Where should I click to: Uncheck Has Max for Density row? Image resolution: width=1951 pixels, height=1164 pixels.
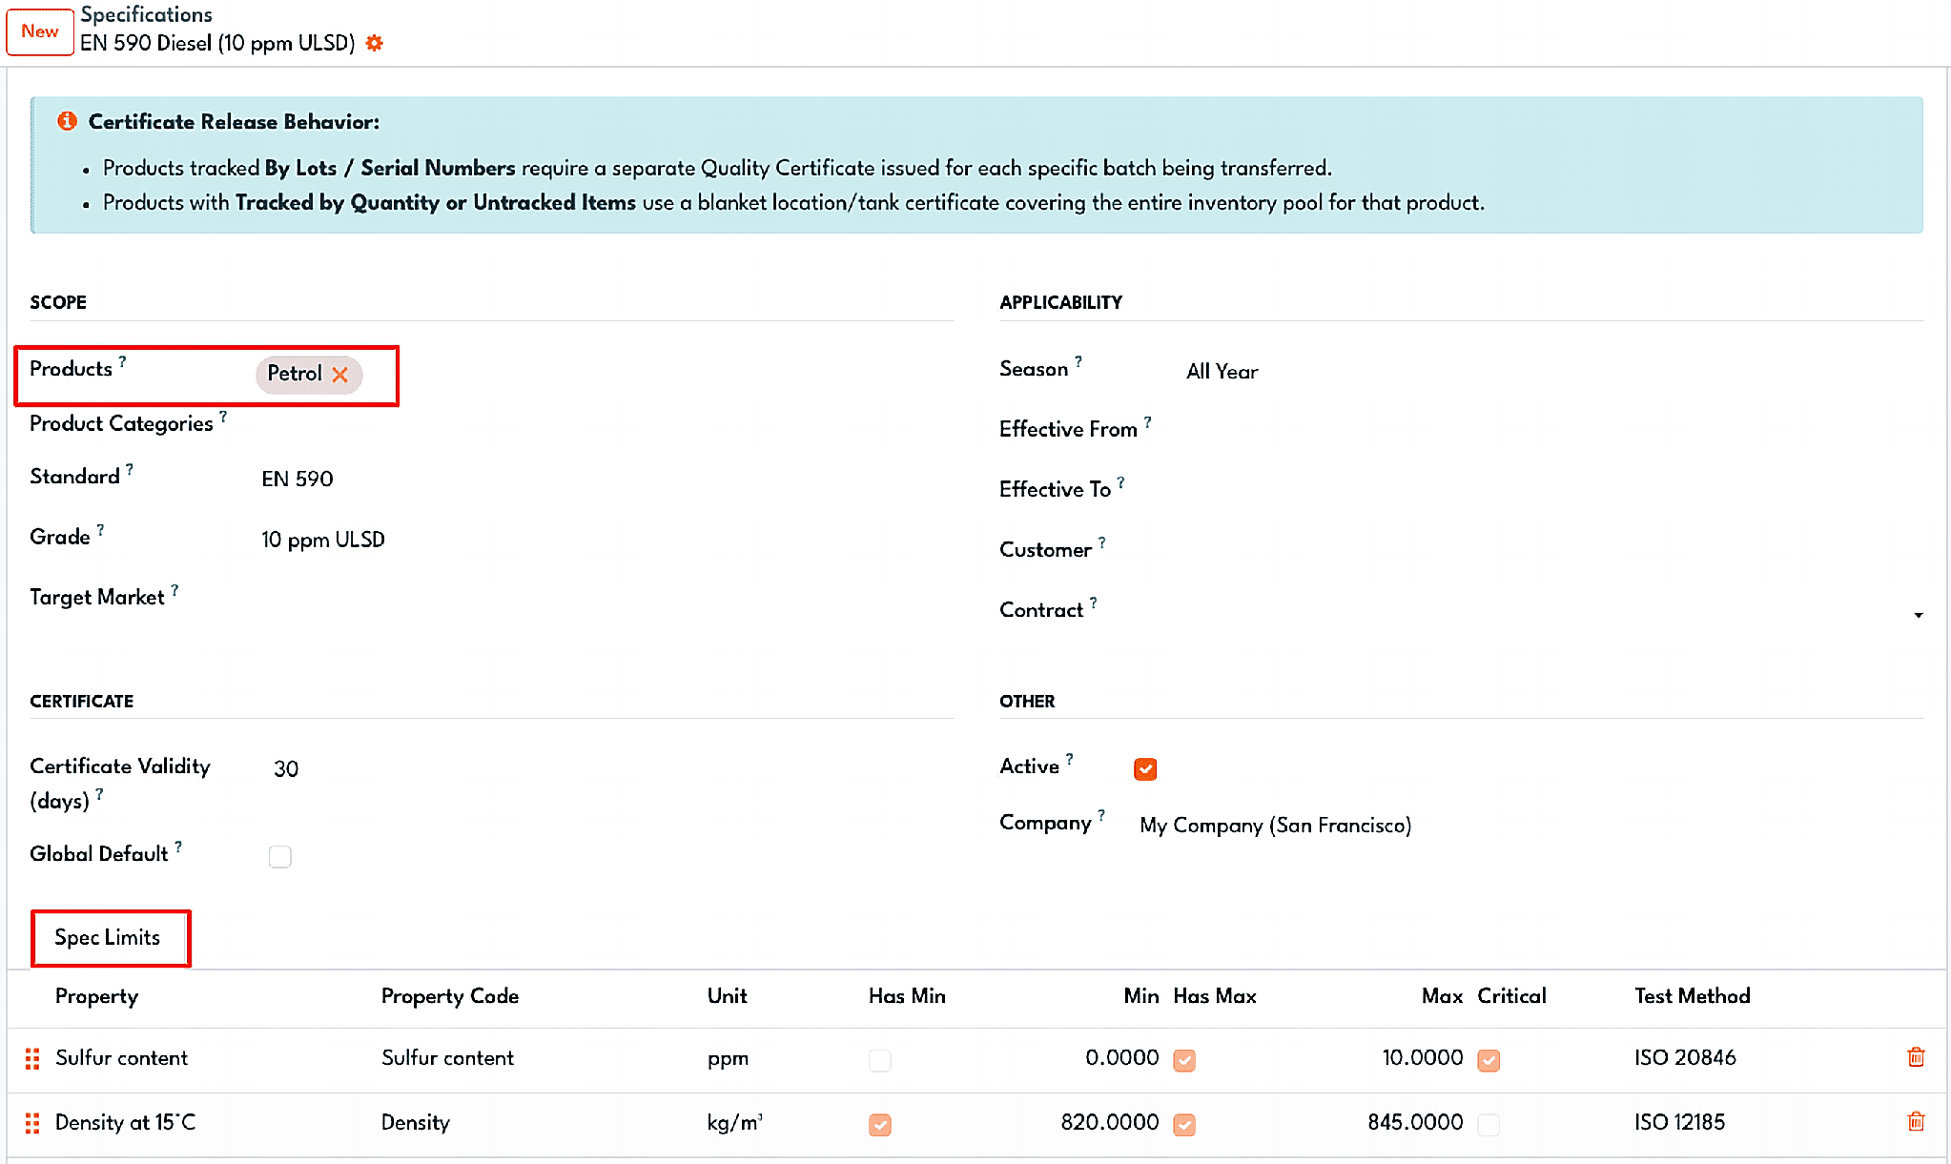(x=1184, y=1125)
